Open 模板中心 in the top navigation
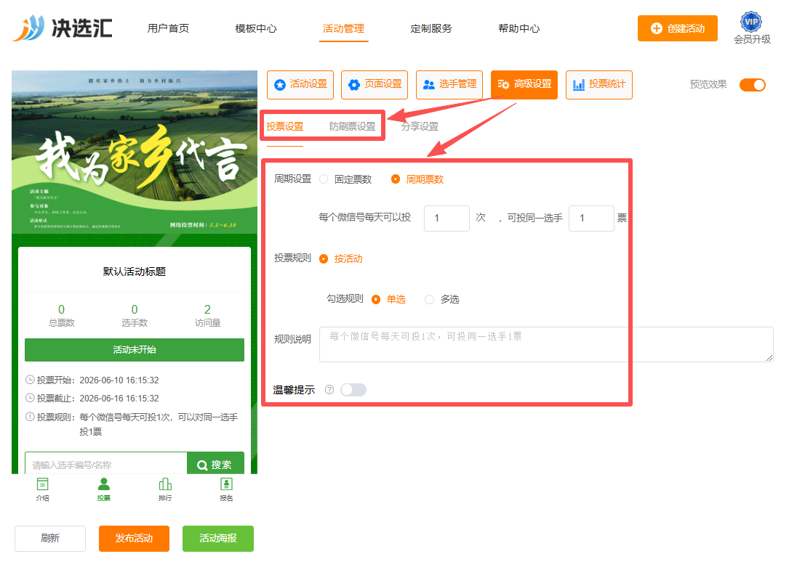Image resolution: width=797 pixels, height=567 pixels. pyautogui.click(x=256, y=28)
